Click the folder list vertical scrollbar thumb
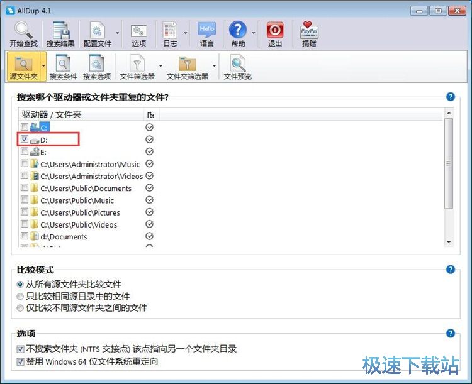The width and height of the screenshot is (472, 384). [449, 163]
